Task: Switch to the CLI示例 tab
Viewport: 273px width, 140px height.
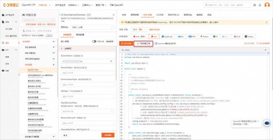Action: pyautogui.click(x=160, y=15)
